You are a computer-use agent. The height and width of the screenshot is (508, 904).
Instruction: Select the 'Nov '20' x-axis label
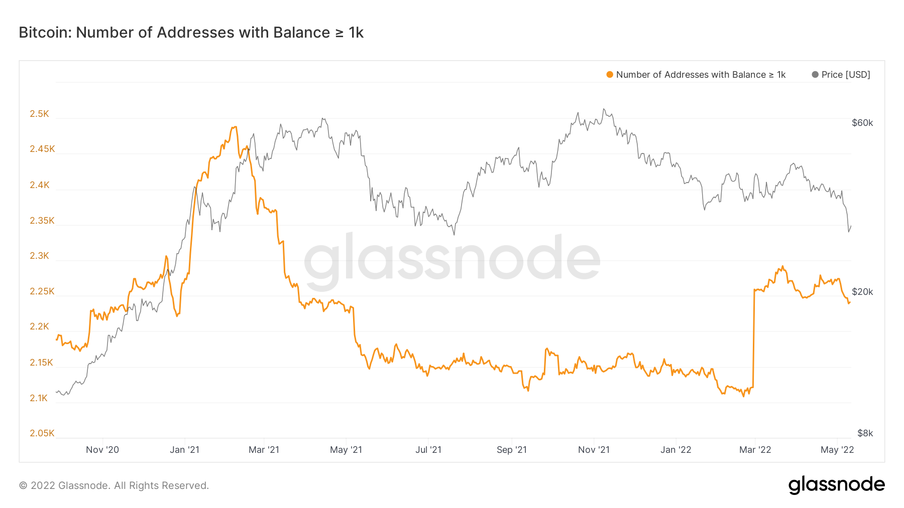tap(102, 450)
